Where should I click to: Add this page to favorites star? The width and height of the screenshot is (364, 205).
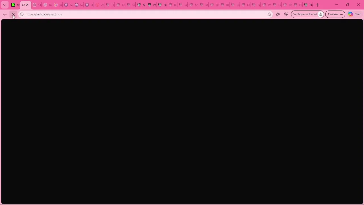pos(269,14)
